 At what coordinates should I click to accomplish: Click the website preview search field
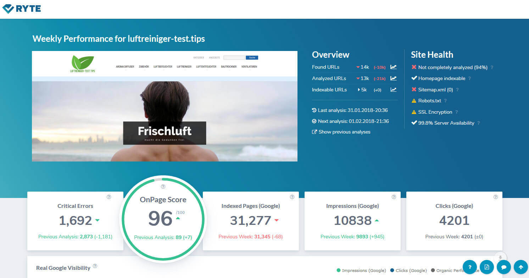pos(234,57)
